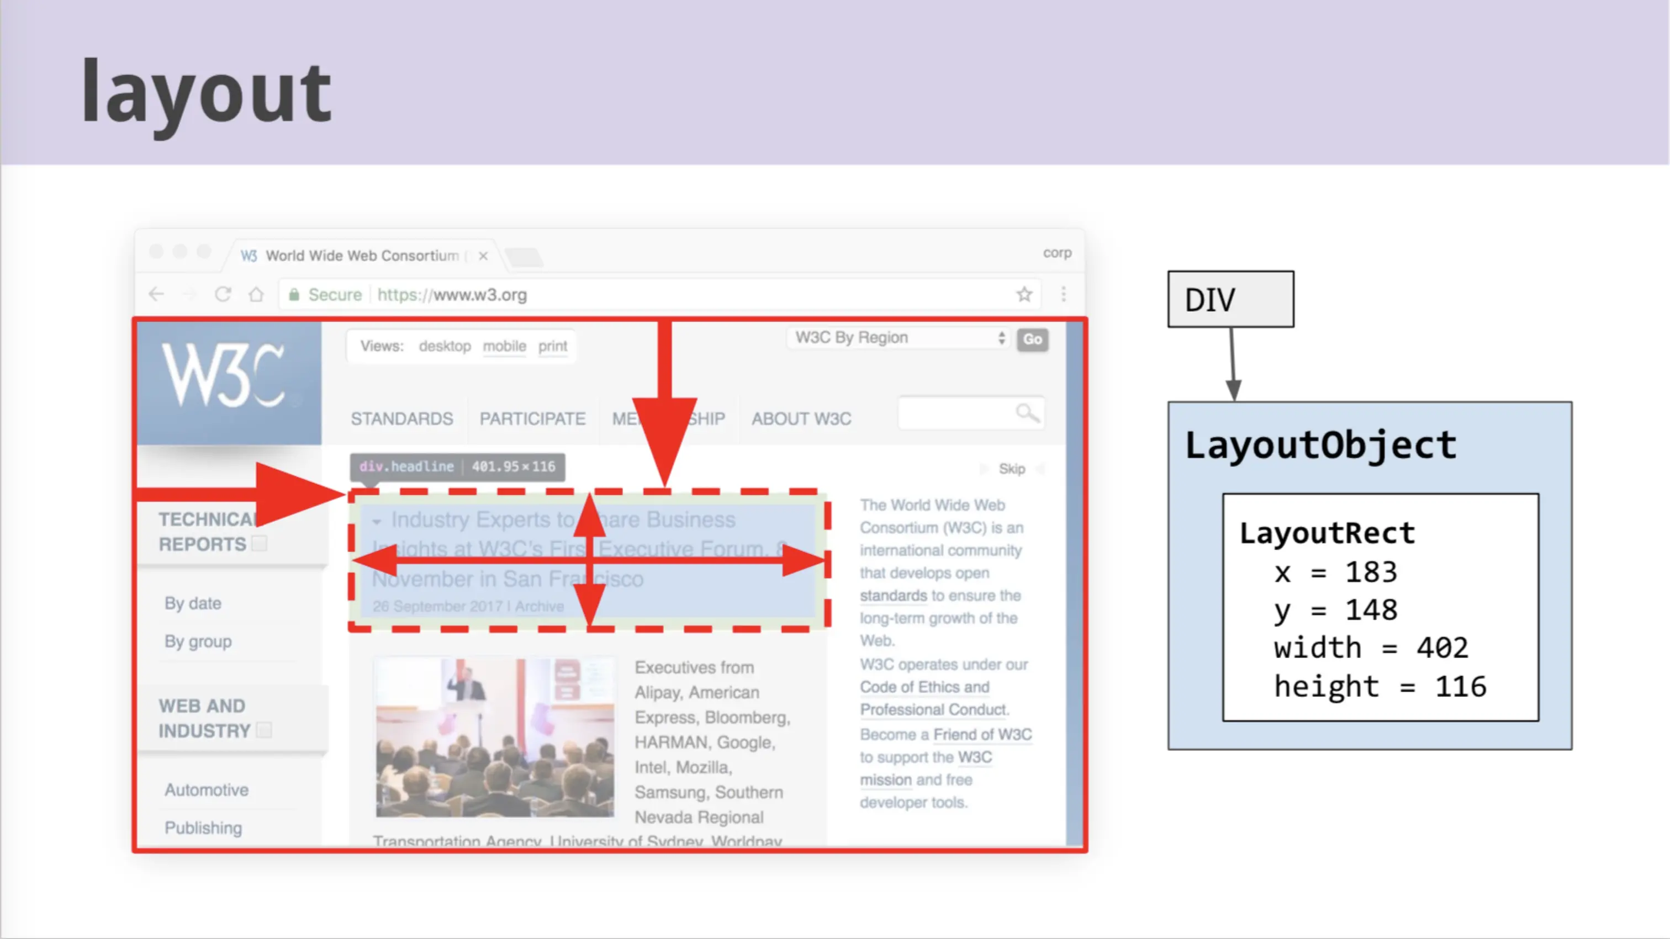Click the 'x = 183' value
Viewport: 1670px width, 939px height.
[x=1335, y=572]
